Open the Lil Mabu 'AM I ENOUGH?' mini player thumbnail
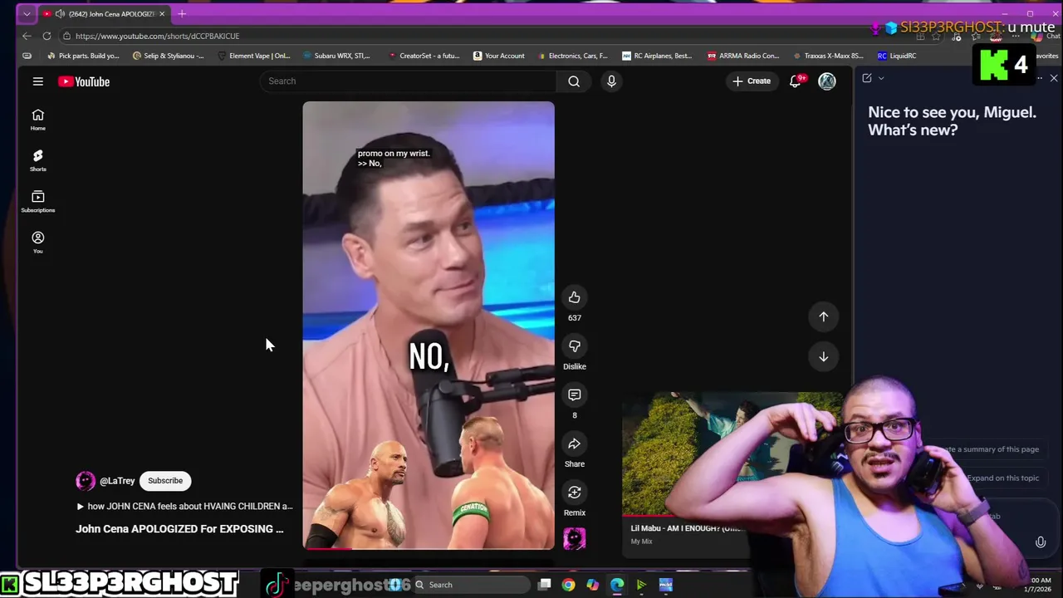 point(731,454)
